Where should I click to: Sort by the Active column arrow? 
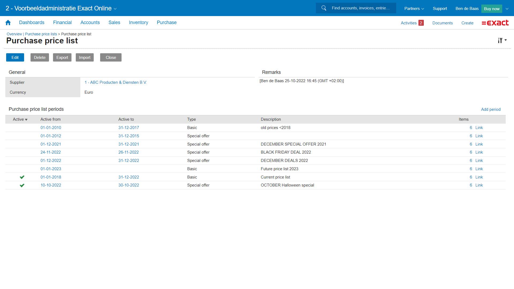point(26,120)
